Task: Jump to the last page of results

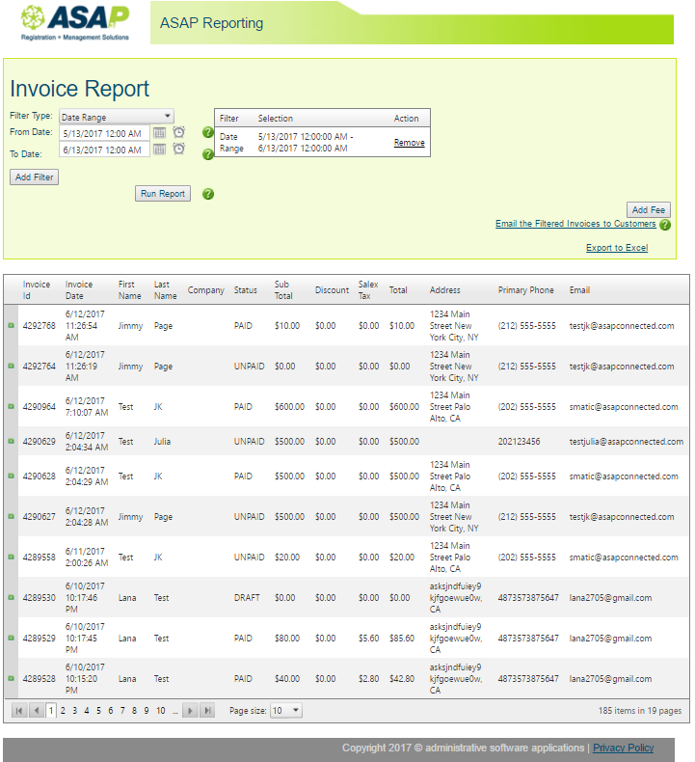Action: [206, 711]
